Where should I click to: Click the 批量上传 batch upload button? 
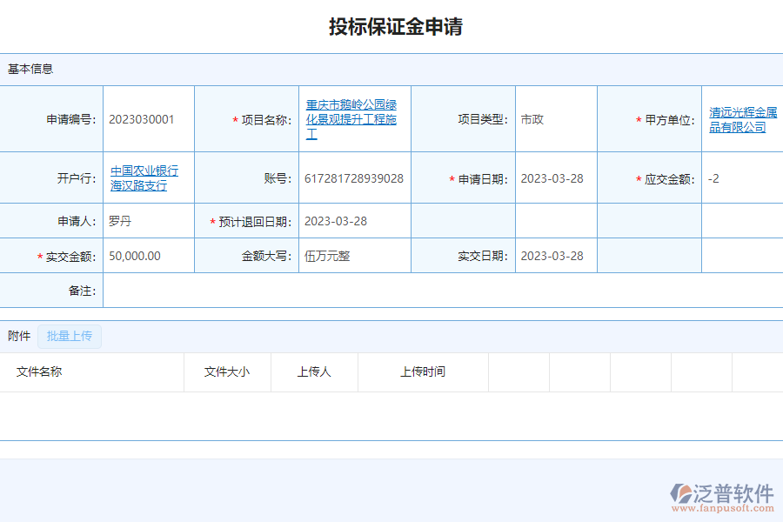click(70, 336)
